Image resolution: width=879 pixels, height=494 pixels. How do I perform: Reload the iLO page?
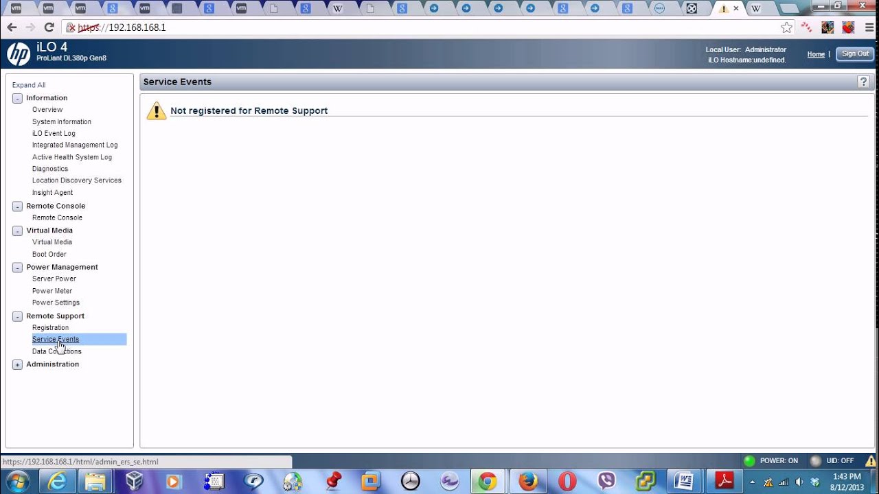(49, 27)
